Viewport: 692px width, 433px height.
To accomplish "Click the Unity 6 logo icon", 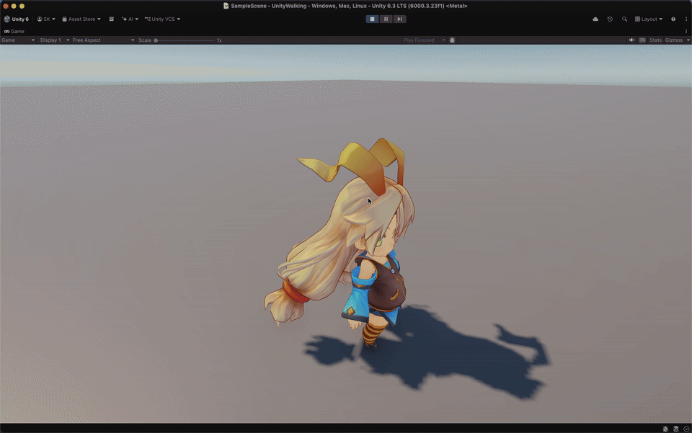I will [x=6, y=19].
